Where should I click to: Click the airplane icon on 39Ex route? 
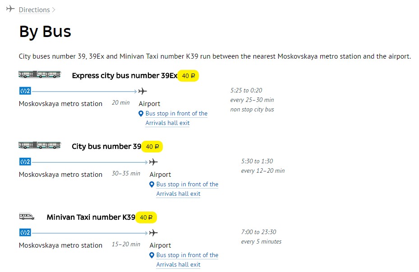[143, 91]
